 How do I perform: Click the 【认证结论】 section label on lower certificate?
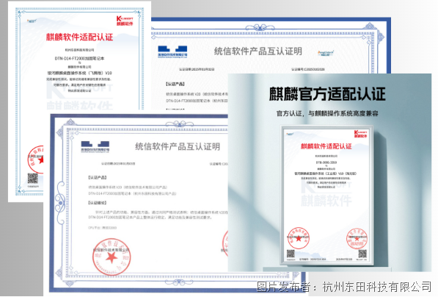pos(98,203)
